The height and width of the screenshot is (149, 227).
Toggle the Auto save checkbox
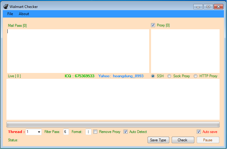199,132
